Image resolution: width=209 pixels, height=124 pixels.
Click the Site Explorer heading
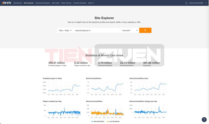tap(104, 18)
